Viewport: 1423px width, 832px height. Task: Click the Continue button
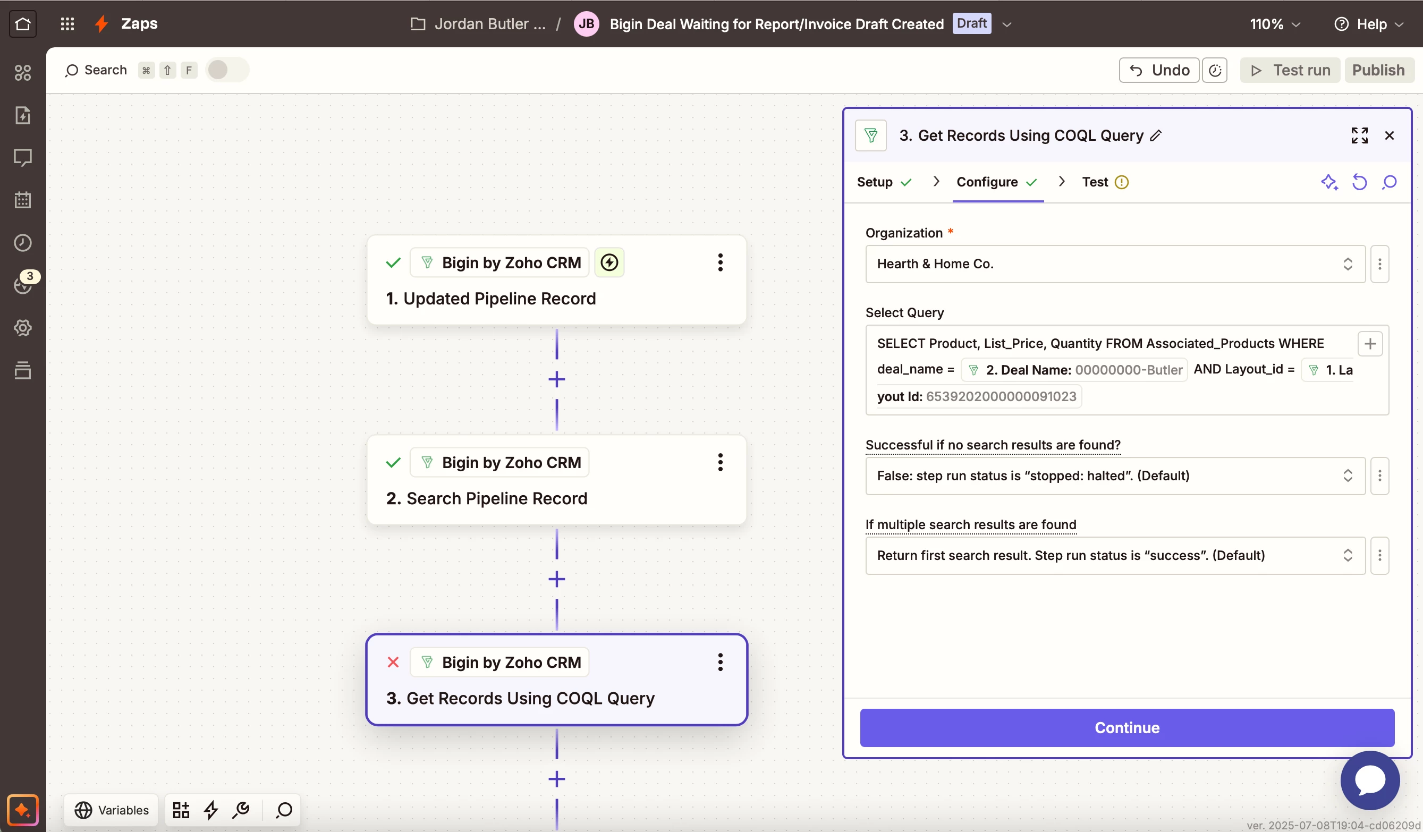(x=1126, y=727)
